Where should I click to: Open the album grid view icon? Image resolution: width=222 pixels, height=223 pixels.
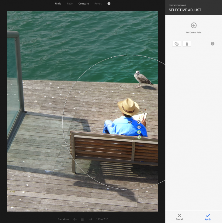(83, 219)
